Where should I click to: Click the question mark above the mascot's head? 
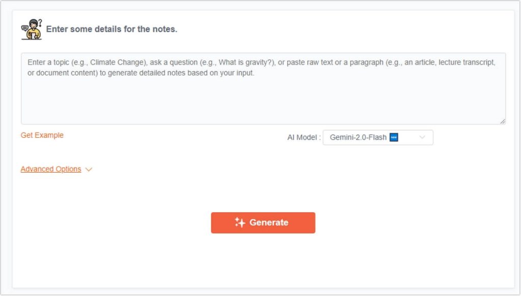(x=40, y=22)
